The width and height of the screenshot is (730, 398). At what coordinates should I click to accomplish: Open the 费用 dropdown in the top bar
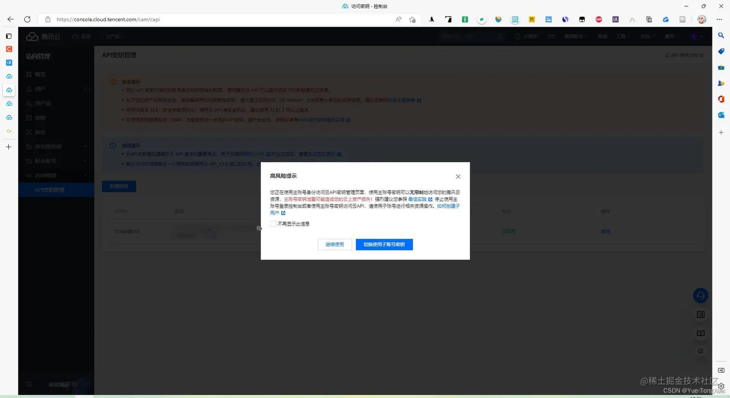671,36
